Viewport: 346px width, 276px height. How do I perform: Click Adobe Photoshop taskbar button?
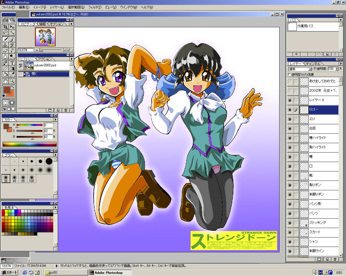point(110,272)
